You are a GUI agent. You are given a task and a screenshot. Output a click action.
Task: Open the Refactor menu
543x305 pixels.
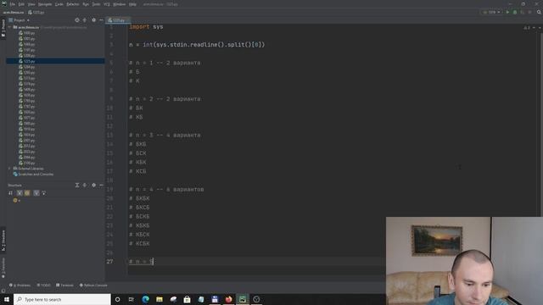tap(73, 4)
